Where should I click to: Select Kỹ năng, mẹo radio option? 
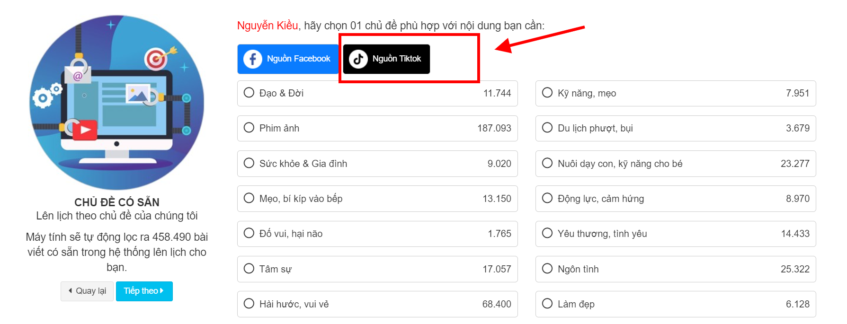[547, 93]
